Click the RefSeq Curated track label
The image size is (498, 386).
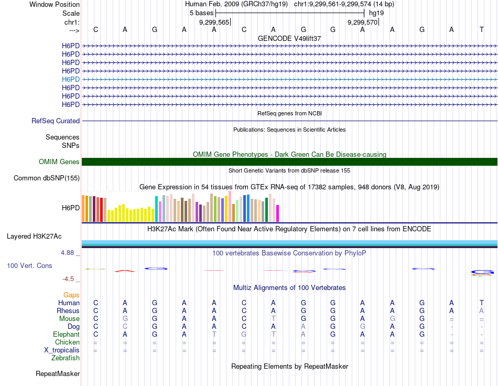pos(56,121)
